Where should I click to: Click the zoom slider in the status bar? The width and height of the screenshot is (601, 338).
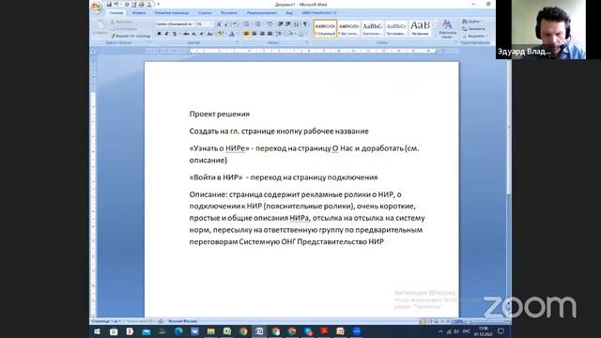click(x=487, y=321)
